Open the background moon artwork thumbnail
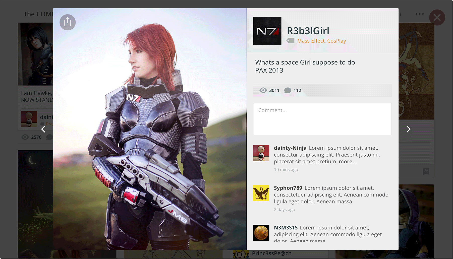453x259 pixels. click(35, 204)
